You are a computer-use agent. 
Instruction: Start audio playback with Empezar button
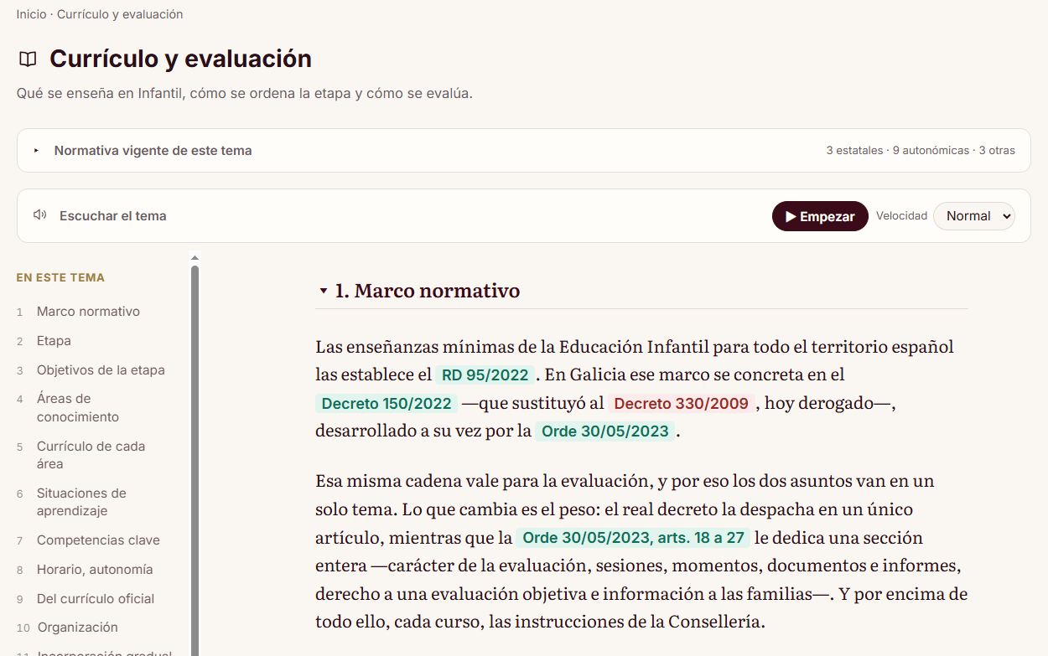click(x=820, y=216)
